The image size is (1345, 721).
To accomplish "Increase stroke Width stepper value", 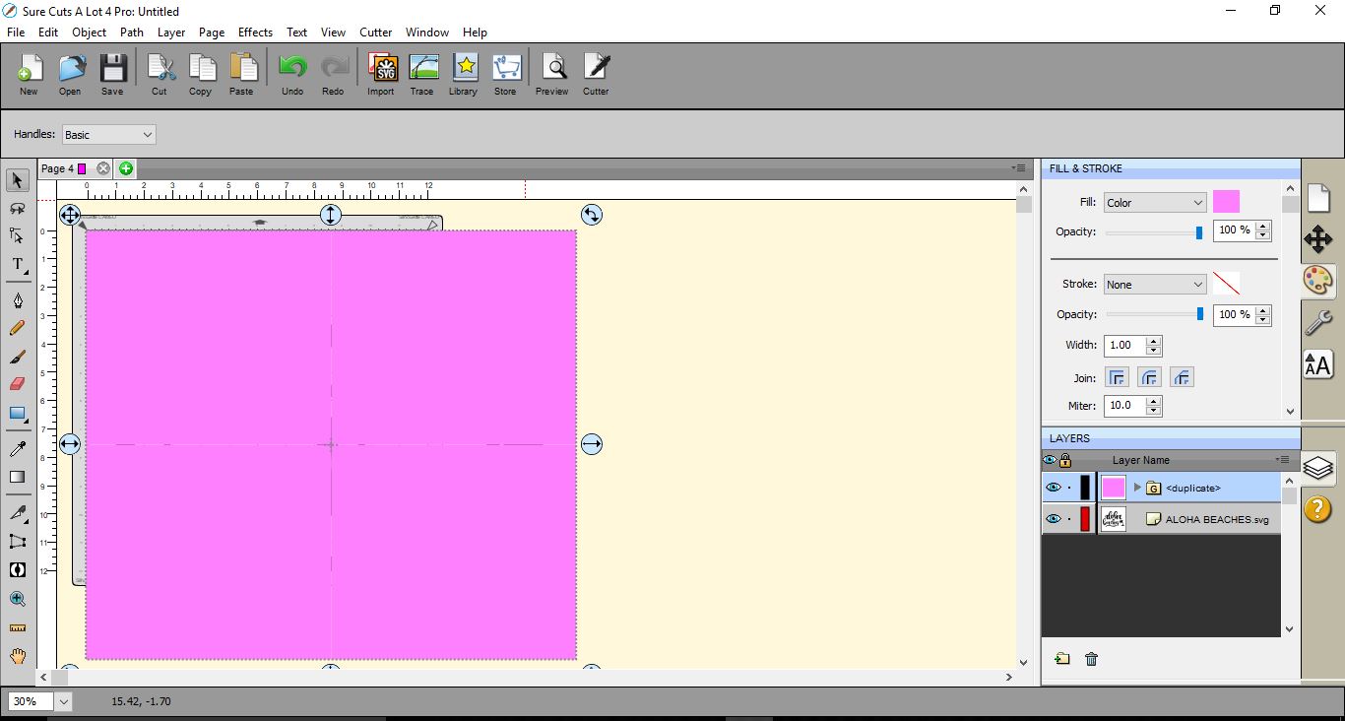I will [1154, 341].
